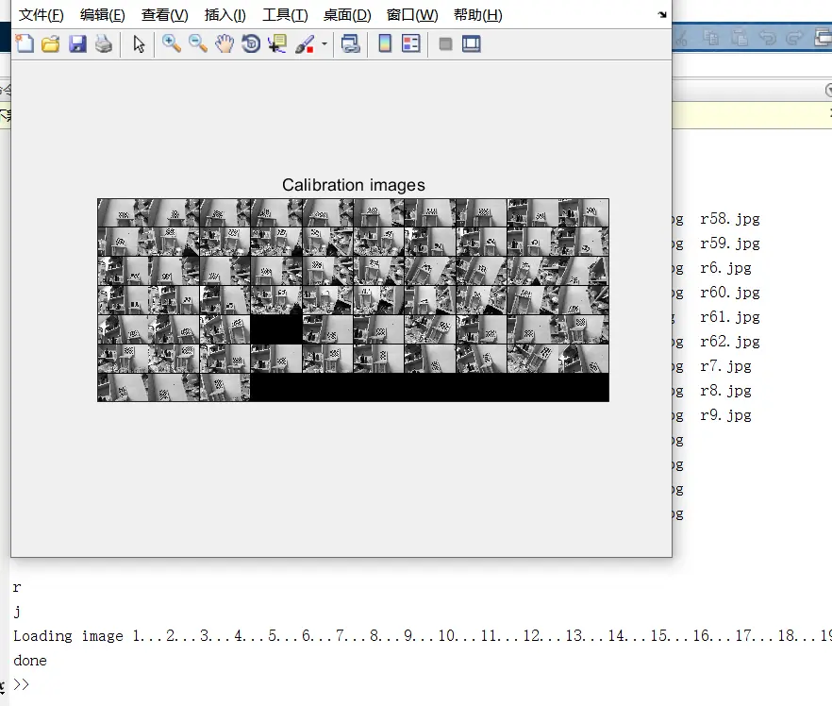
Task: Open the 工具(T) menu
Action: click(x=285, y=15)
